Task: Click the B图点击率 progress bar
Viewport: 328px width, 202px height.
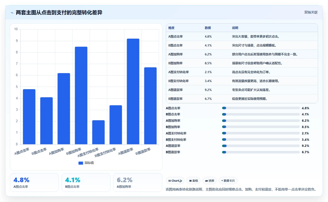Action: [x=261, y=114]
